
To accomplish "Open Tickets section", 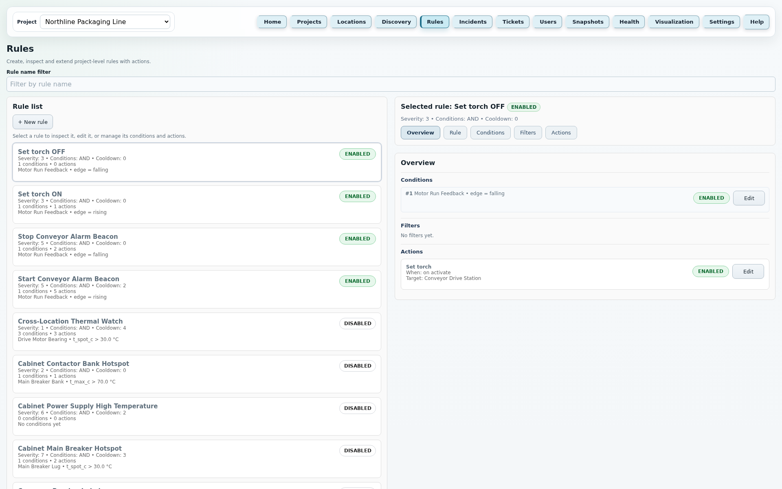I will pos(513,22).
